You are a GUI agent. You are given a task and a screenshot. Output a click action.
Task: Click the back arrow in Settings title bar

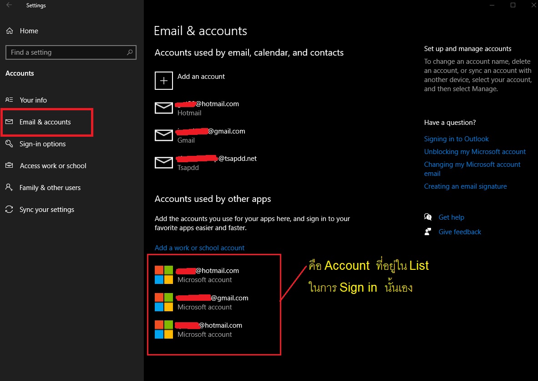point(9,5)
